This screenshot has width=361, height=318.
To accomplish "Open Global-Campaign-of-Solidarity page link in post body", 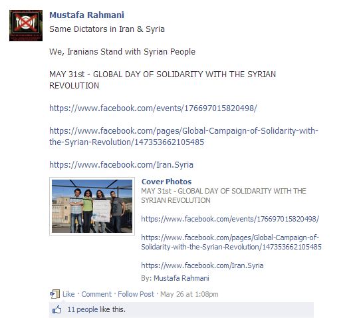I will click(x=183, y=136).
